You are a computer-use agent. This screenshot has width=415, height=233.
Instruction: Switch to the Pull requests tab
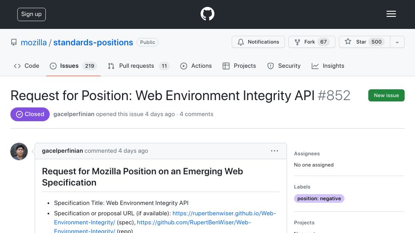(x=139, y=66)
